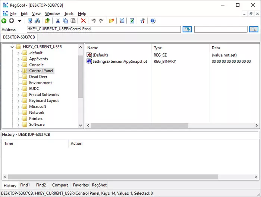Expand the Keyboard Layout key
Image resolution: width=261 pixels, height=197 pixels.
coord(18,101)
